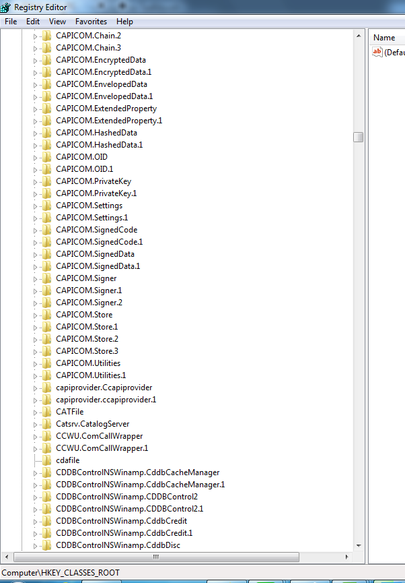Image resolution: width=405 pixels, height=583 pixels.
Task: Click the folder icon of CAPICOM.Chain.2
Action: click(46, 36)
